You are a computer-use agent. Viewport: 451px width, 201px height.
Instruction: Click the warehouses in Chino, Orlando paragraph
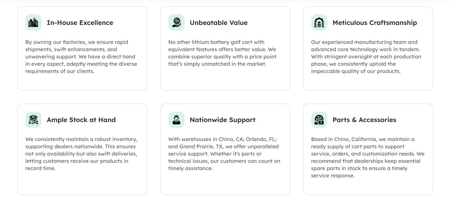point(224,154)
